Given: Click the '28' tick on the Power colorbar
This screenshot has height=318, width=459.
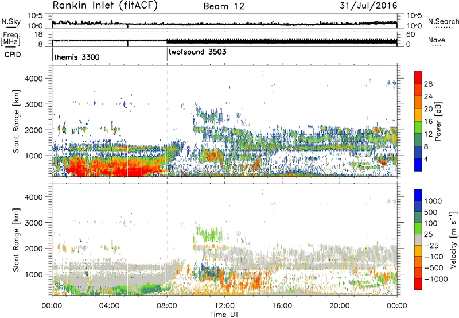Looking at the screenshot, I should tap(428, 84).
